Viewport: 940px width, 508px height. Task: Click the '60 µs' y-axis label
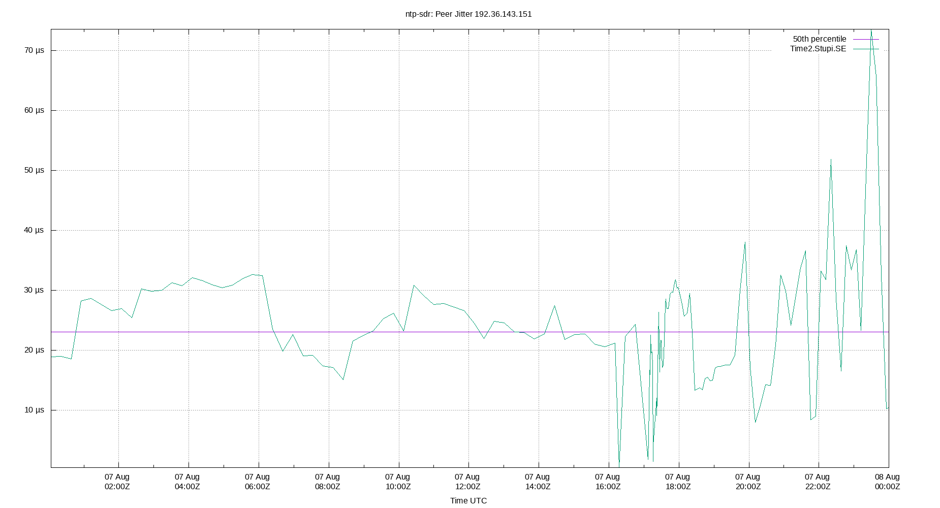(34, 110)
